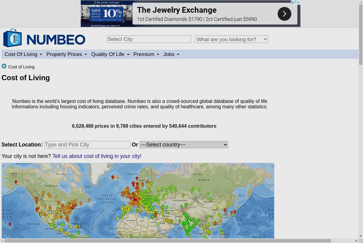Click the 'Cost of Living' page heading

point(26,78)
